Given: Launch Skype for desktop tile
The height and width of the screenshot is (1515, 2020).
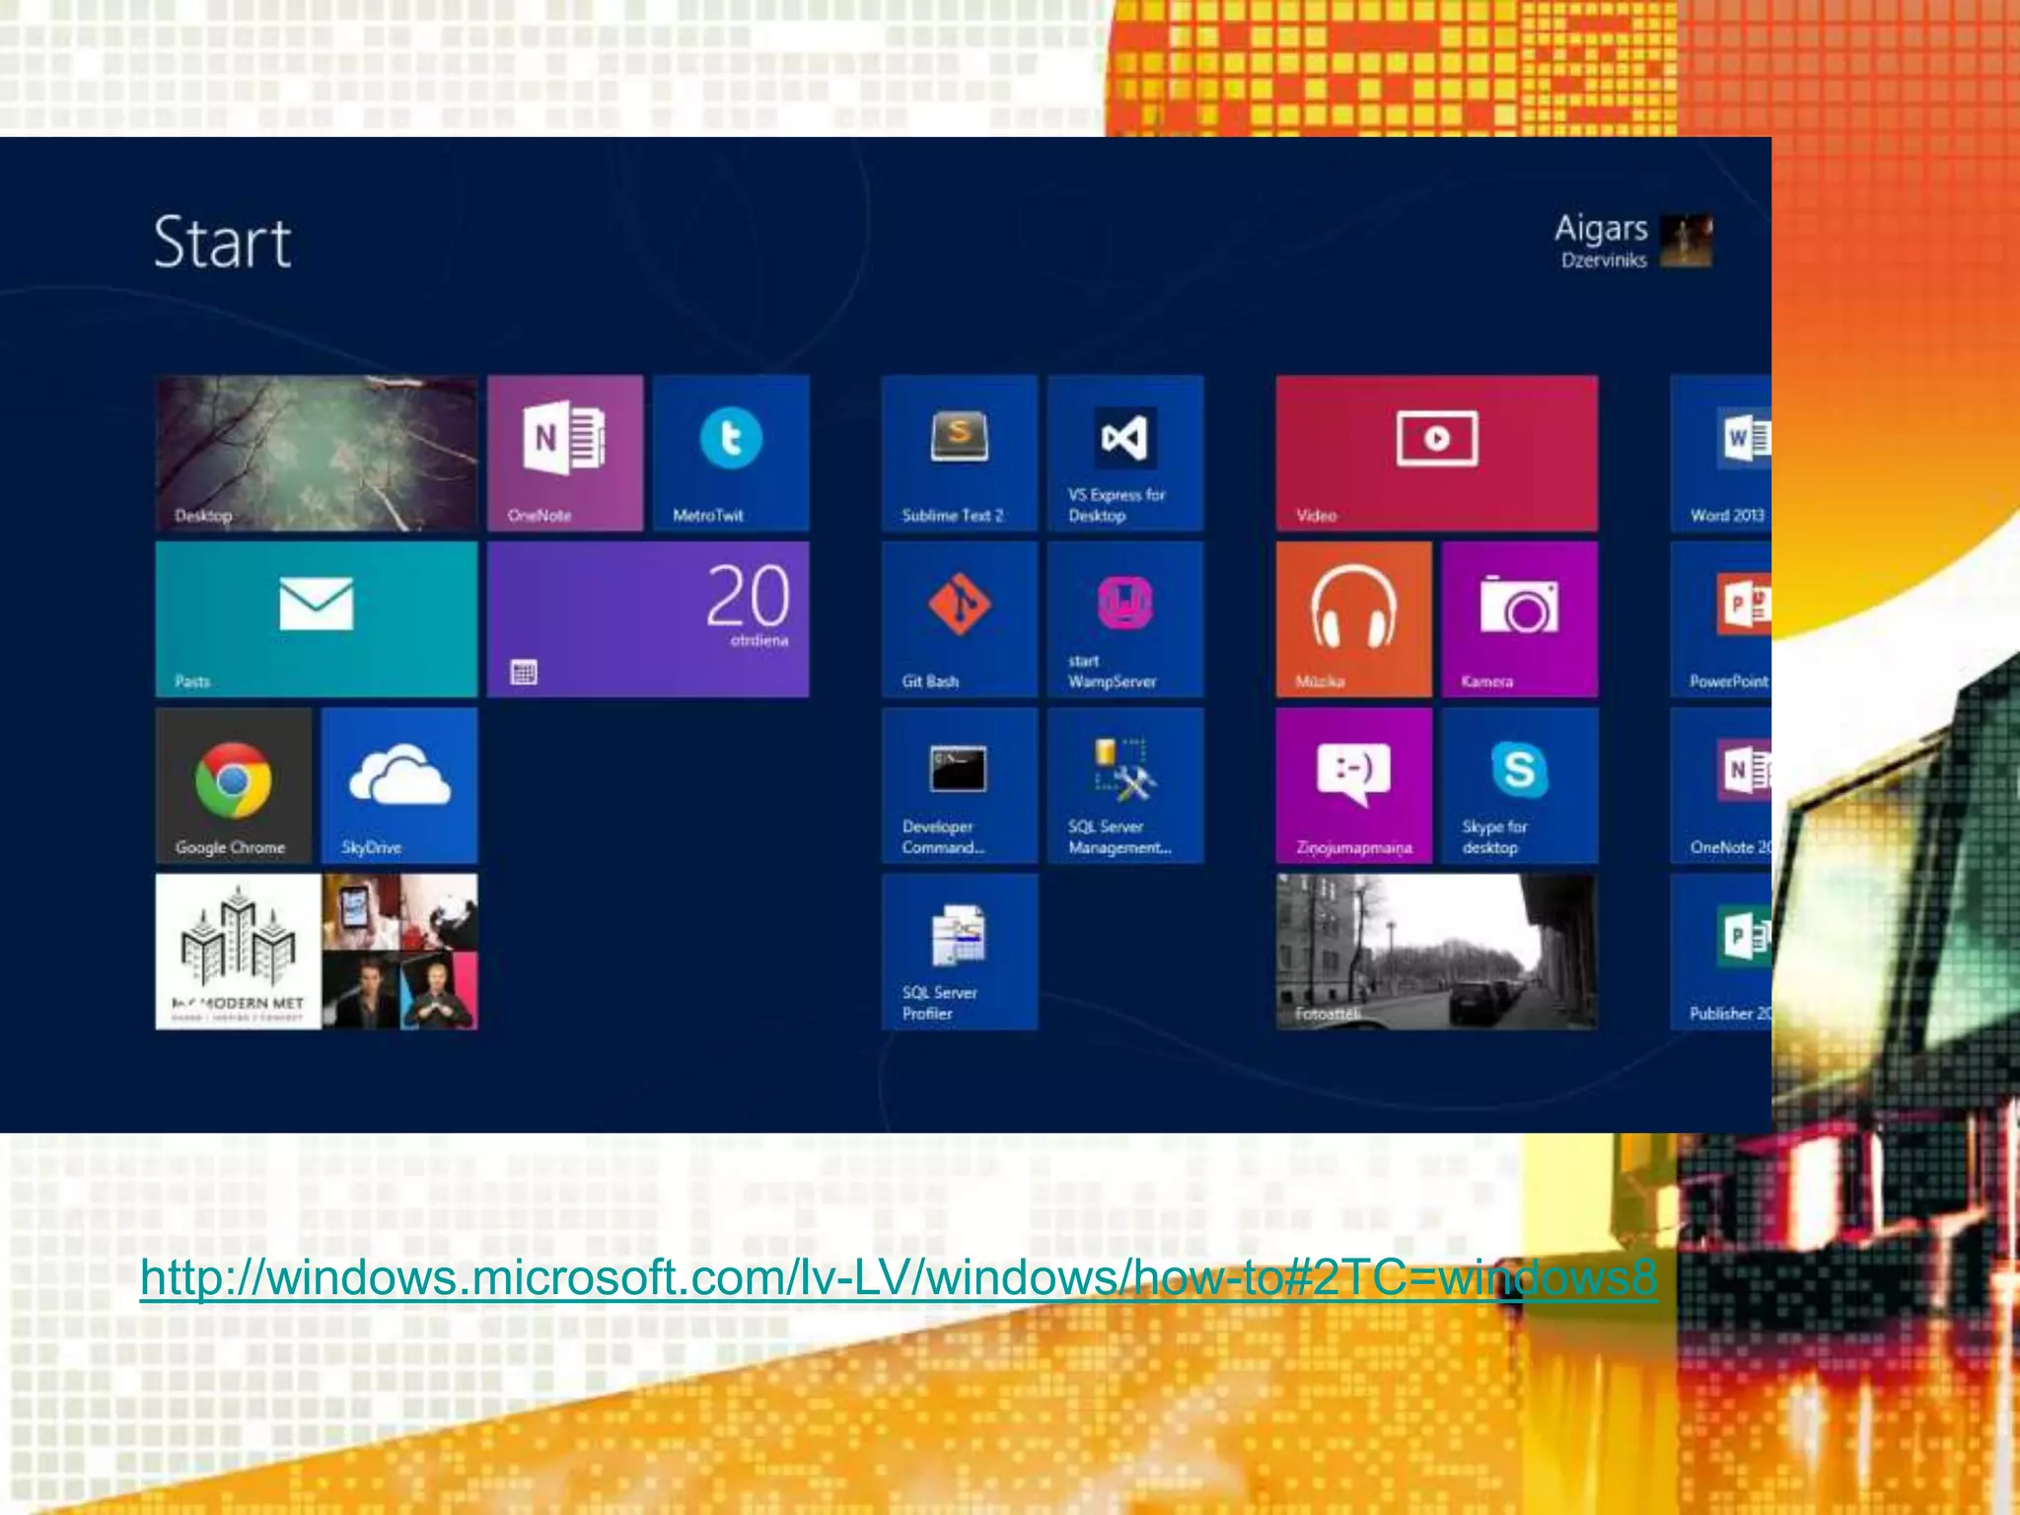Looking at the screenshot, I should [1520, 785].
